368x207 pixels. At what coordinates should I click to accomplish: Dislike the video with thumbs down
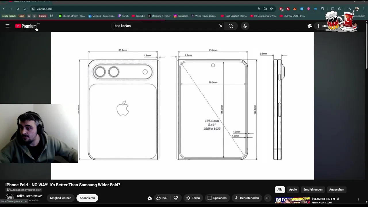tap(176, 198)
